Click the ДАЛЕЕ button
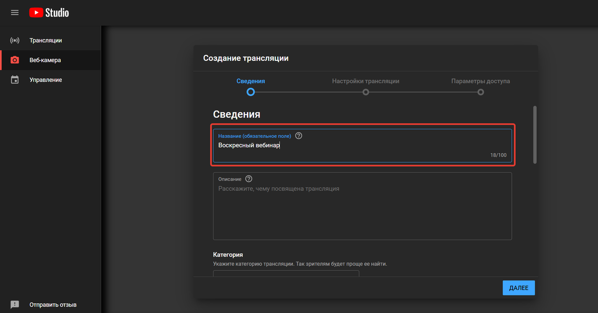 coord(519,288)
